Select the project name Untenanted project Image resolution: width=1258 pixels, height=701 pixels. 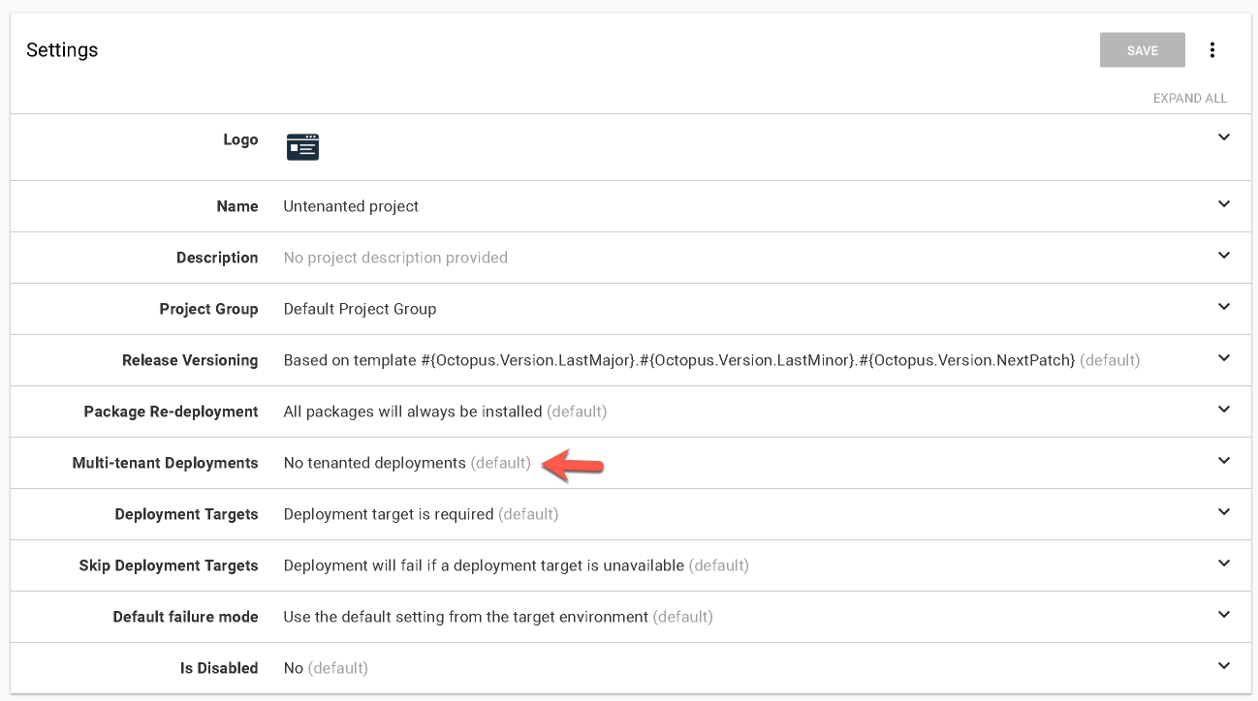pyautogui.click(x=350, y=205)
